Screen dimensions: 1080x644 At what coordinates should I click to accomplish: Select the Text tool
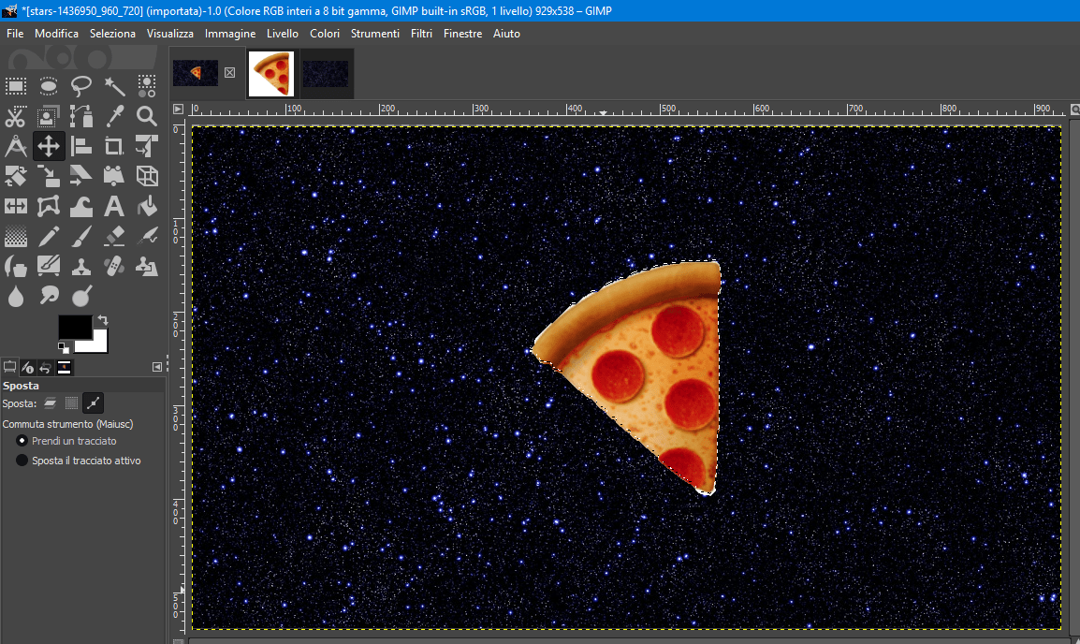tap(114, 206)
